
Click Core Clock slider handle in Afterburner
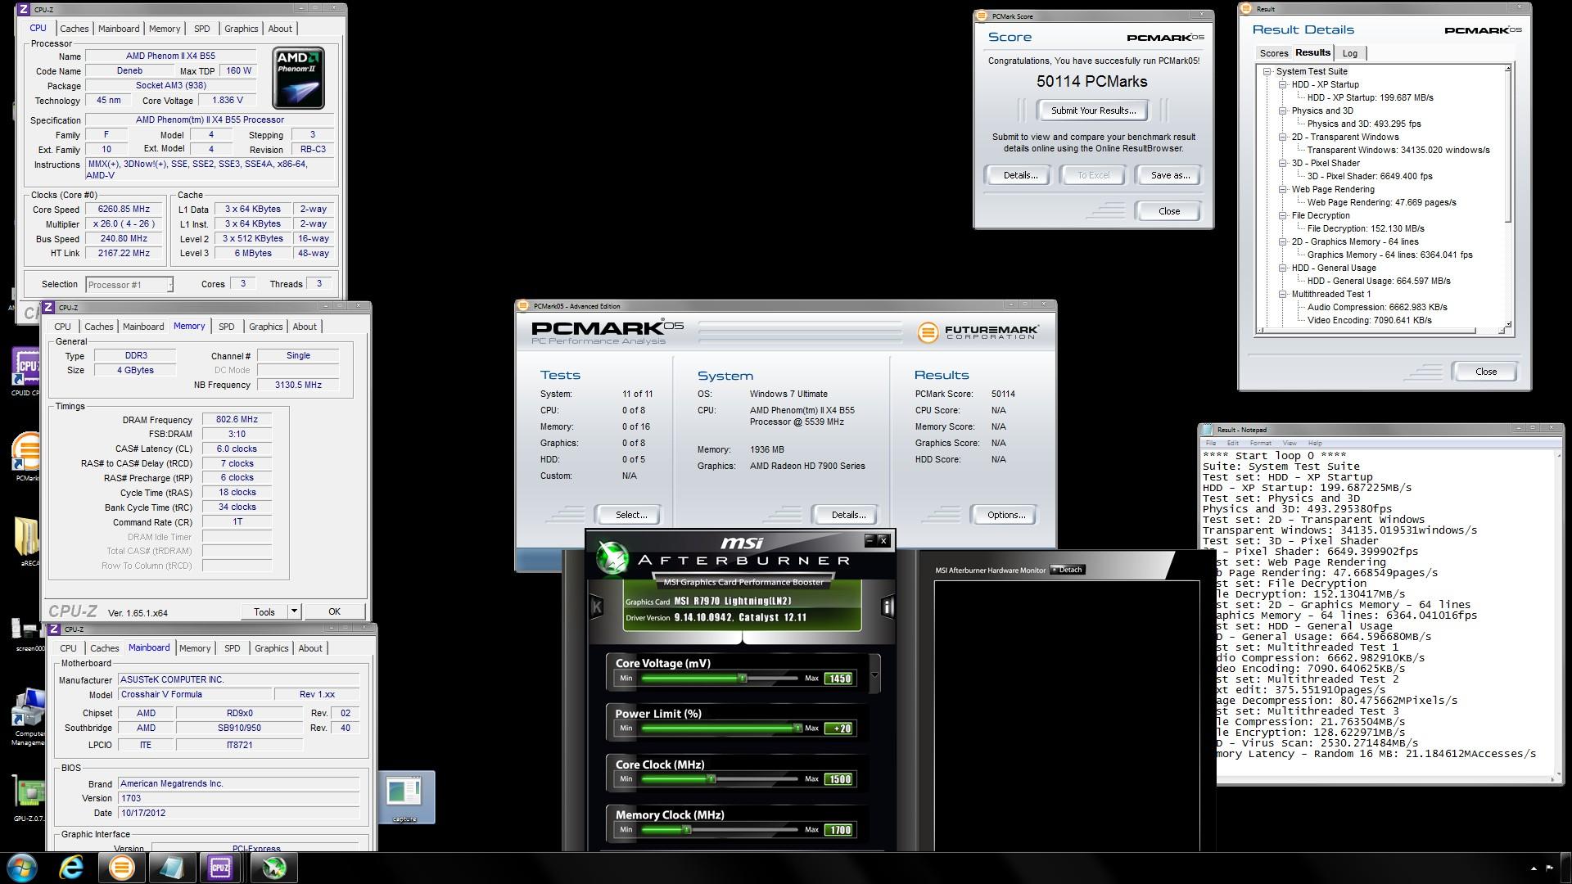[711, 779]
